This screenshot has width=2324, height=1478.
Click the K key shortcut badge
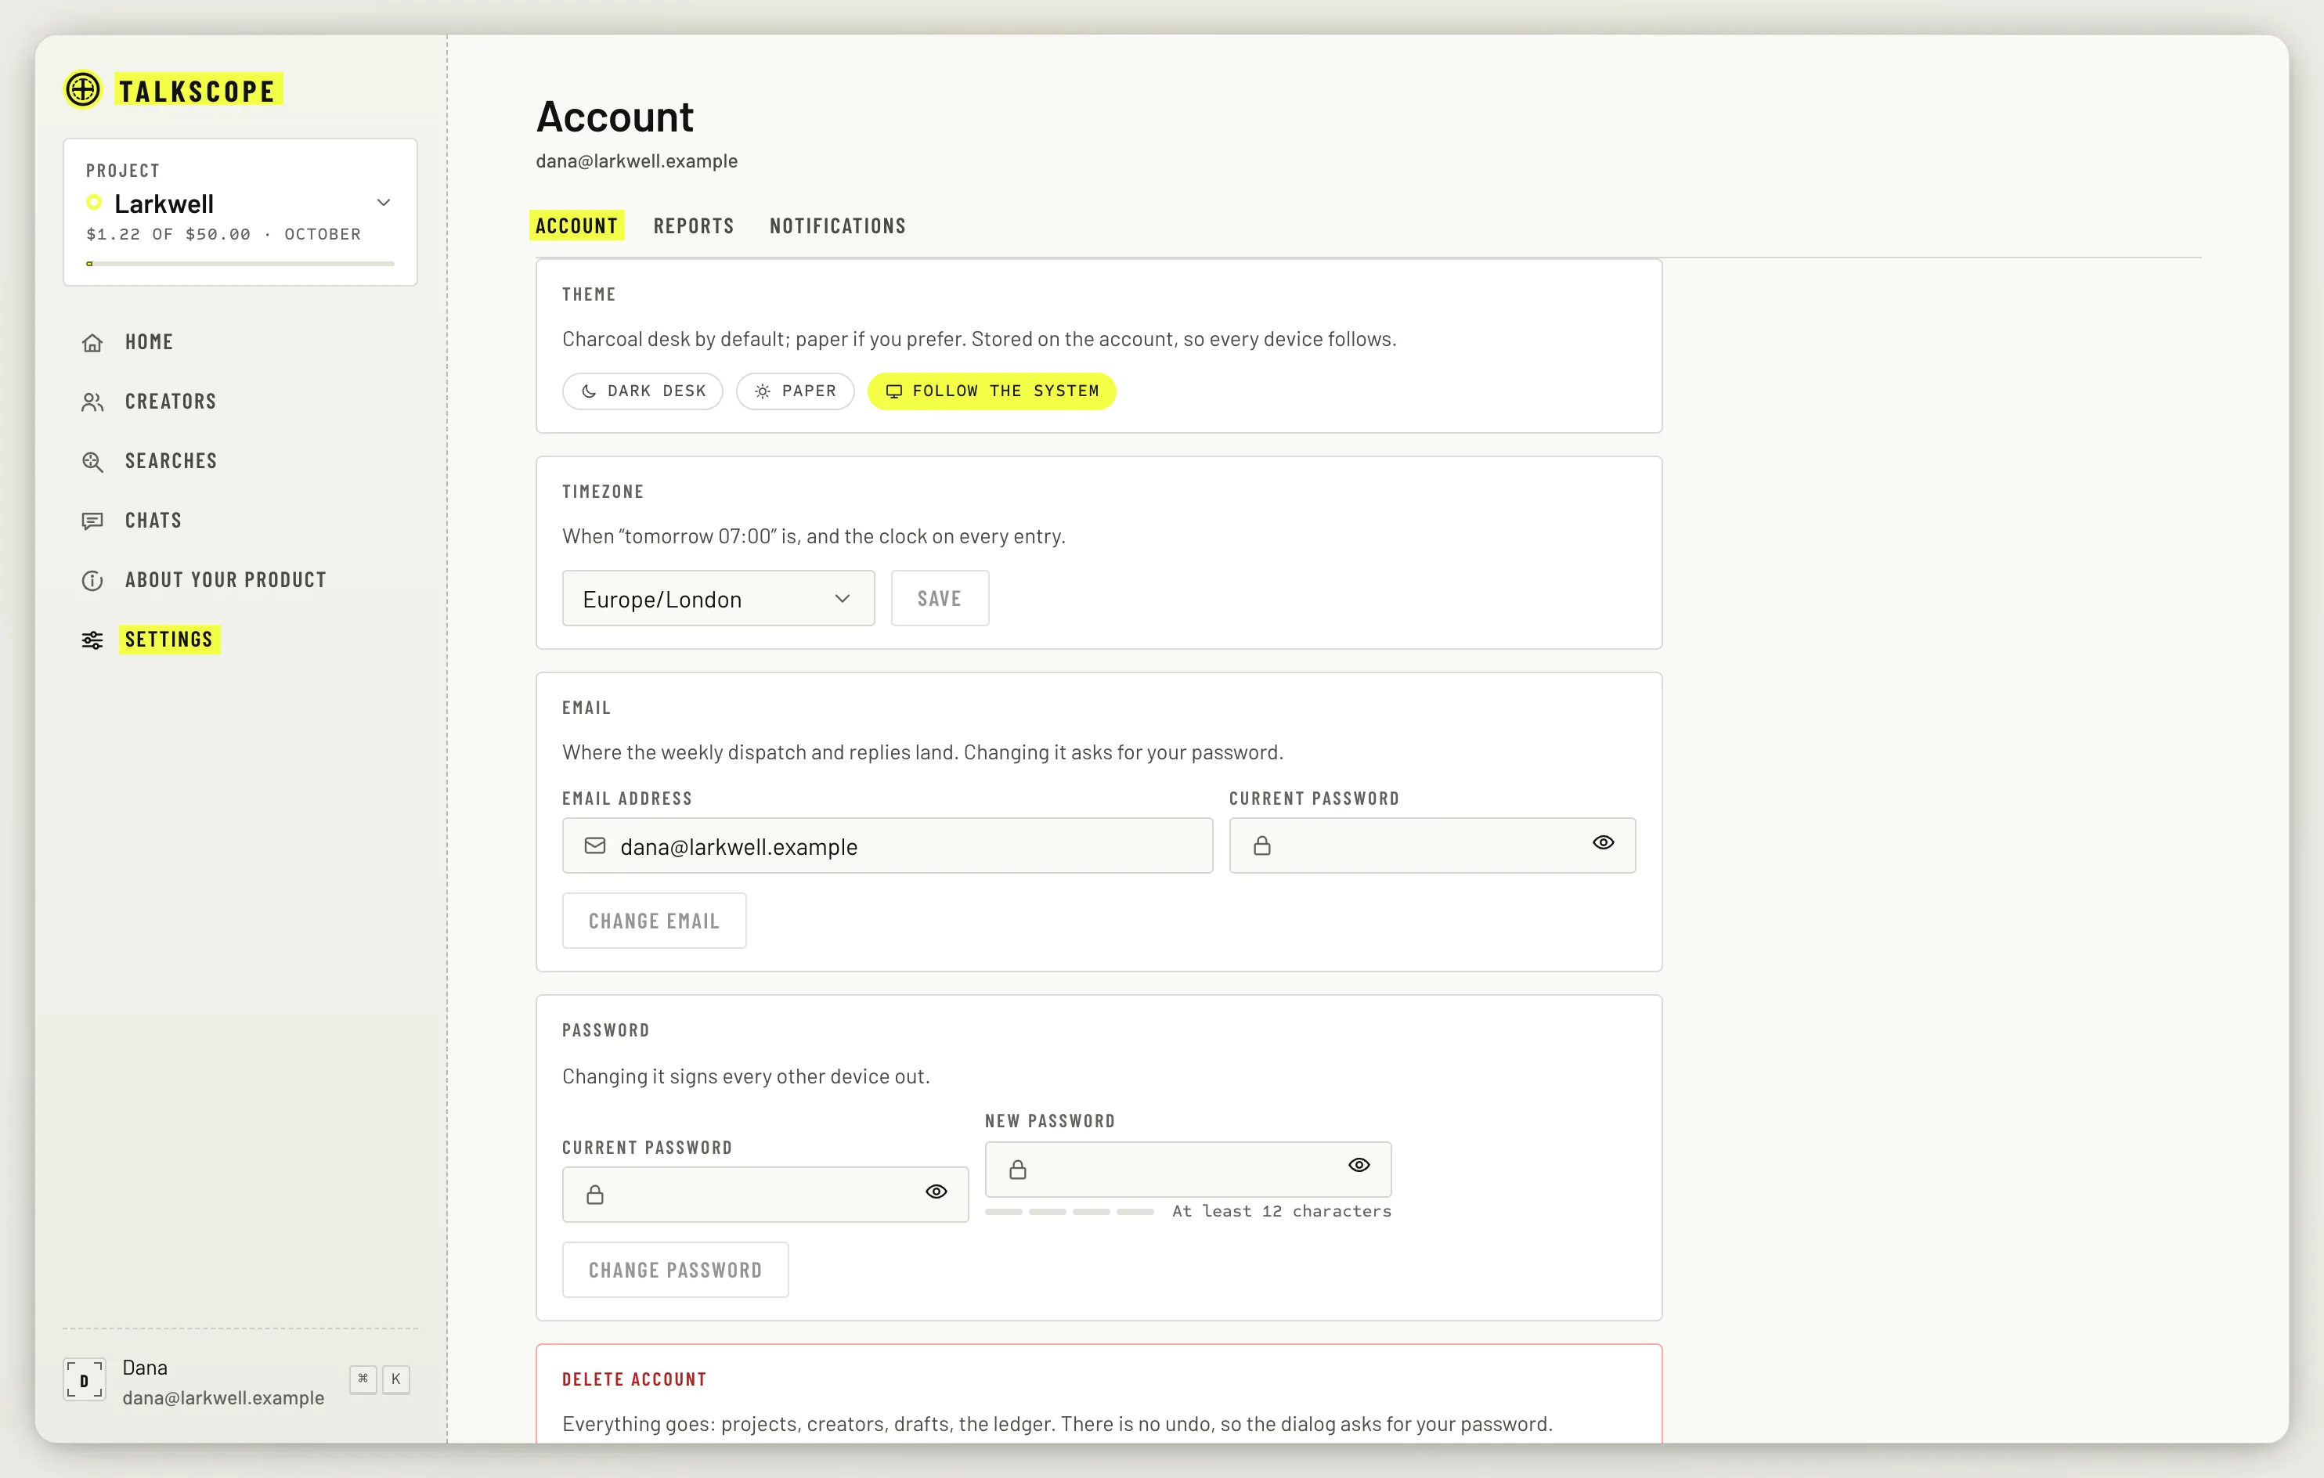(x=395, y=1379)
